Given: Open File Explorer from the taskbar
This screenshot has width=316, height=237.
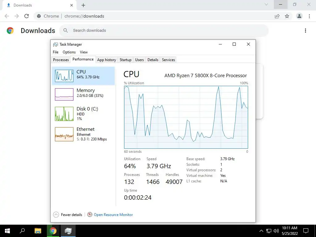Looking at the screenshot, I should [38, 231].
